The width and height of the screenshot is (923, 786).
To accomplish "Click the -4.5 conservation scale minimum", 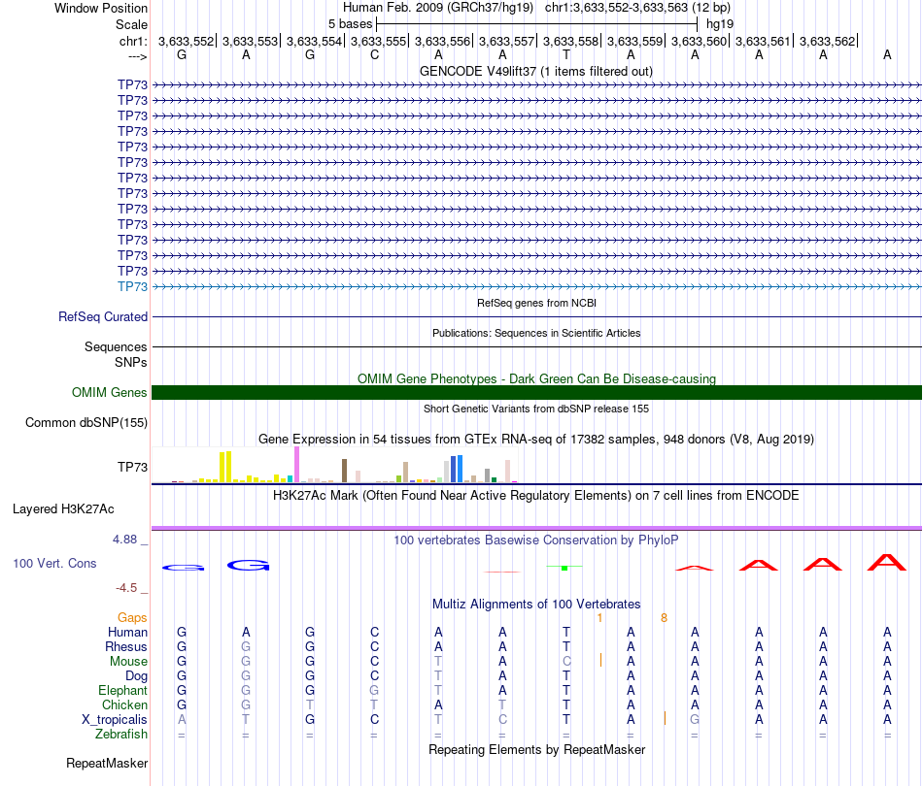I will (x=126, y=588).
